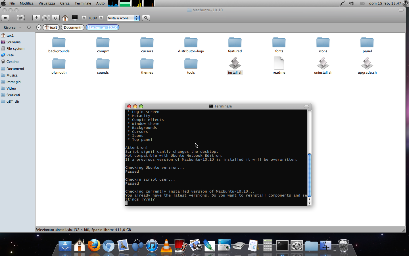Open Firefox from the dock
The height and width of the screenshot is (256, 409).
94,245
